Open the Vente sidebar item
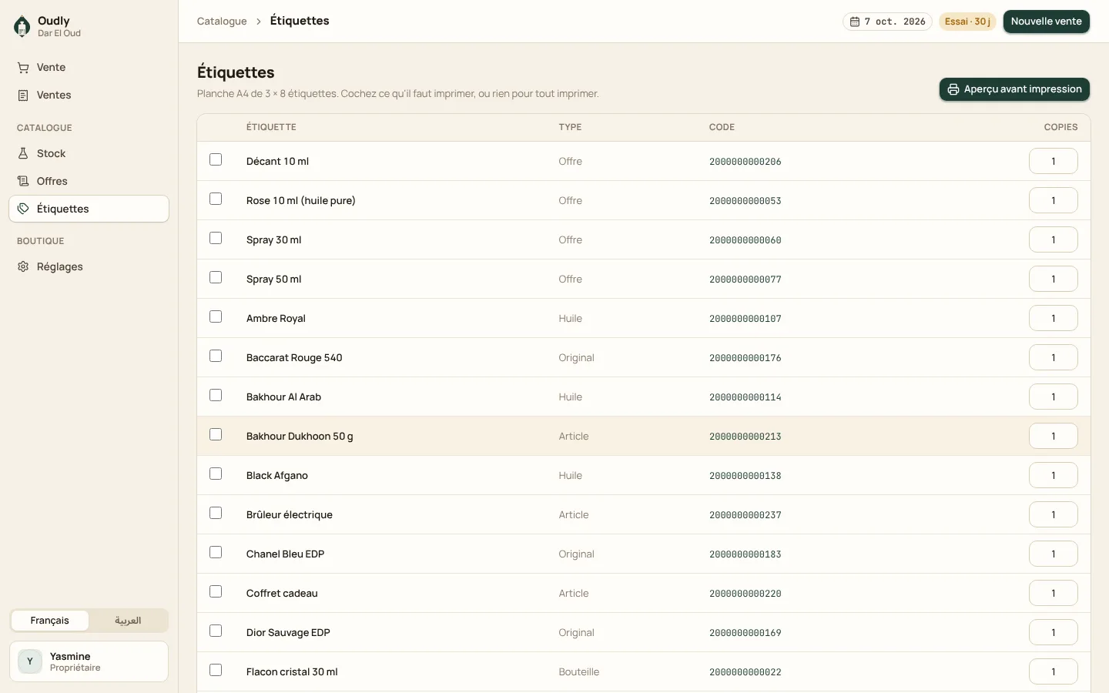This screenshot has height=693, width=1109. tap(89, 68)
